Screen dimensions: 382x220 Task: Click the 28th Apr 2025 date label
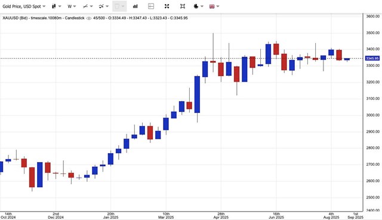point(221,216)
